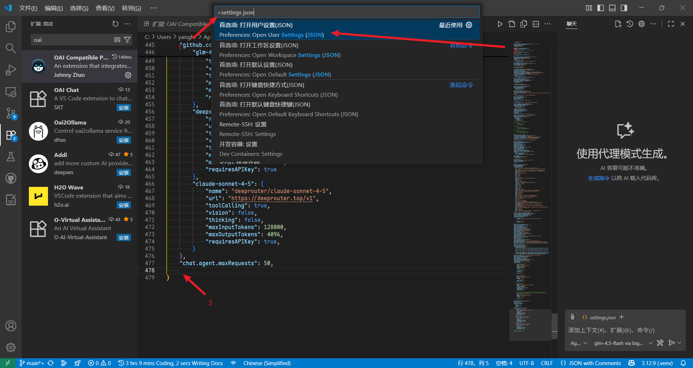The image size is (693, 368).
Task: Switch to the 扩展: OAI Compatible editor tab
Action: point(176,24)
